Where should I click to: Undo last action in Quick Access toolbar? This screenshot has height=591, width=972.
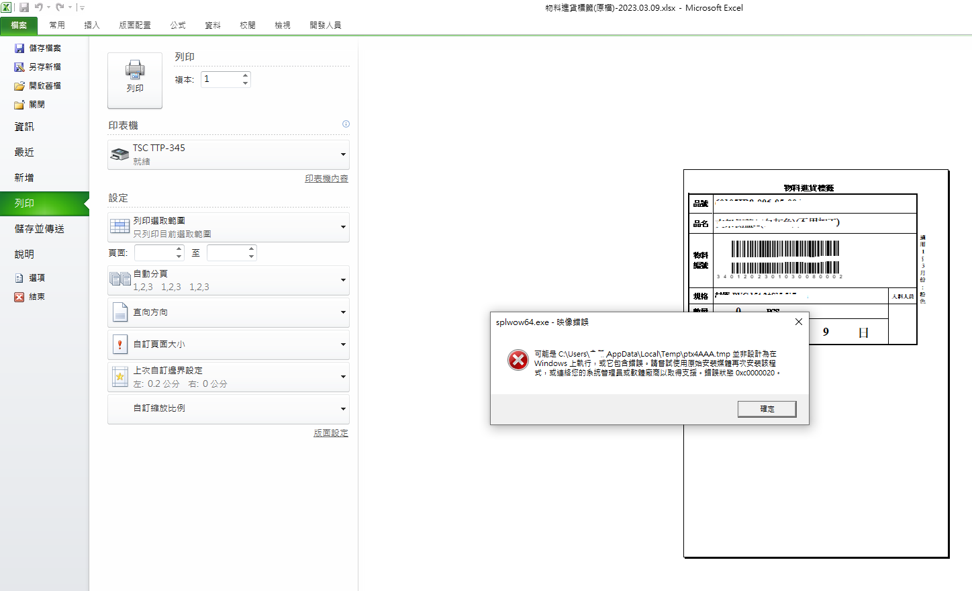(x=40, y=7)
